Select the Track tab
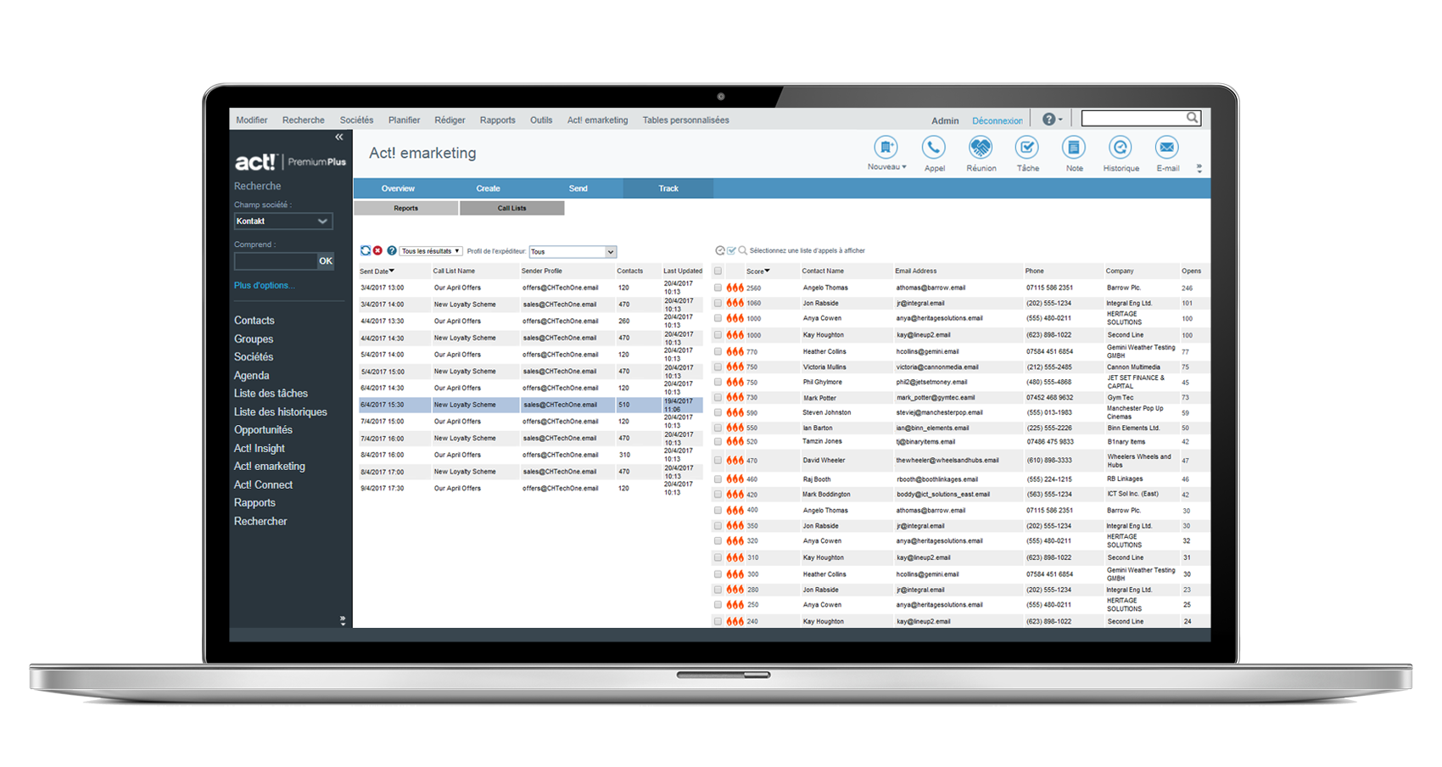The width and height of the screenshot is (1442, 767). coord(668,188)
